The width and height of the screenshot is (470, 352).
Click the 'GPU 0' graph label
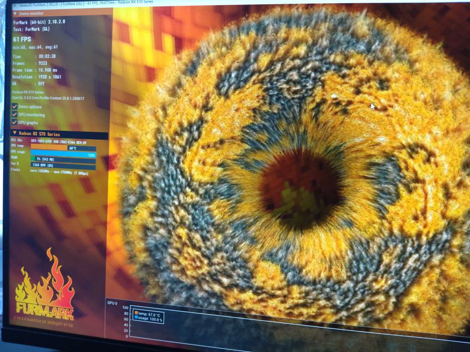[112, 303]
